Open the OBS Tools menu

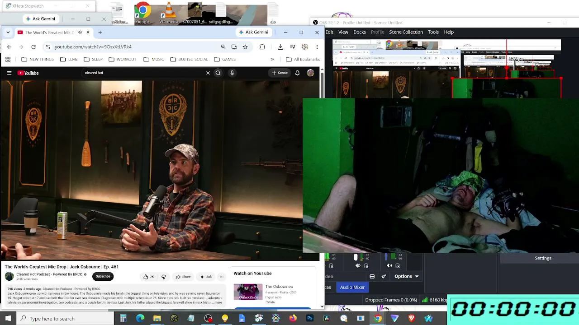[x=433, y=32]
